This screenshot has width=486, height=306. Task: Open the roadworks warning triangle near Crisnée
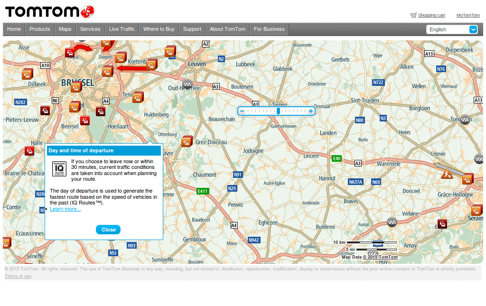tap(447, 174)
